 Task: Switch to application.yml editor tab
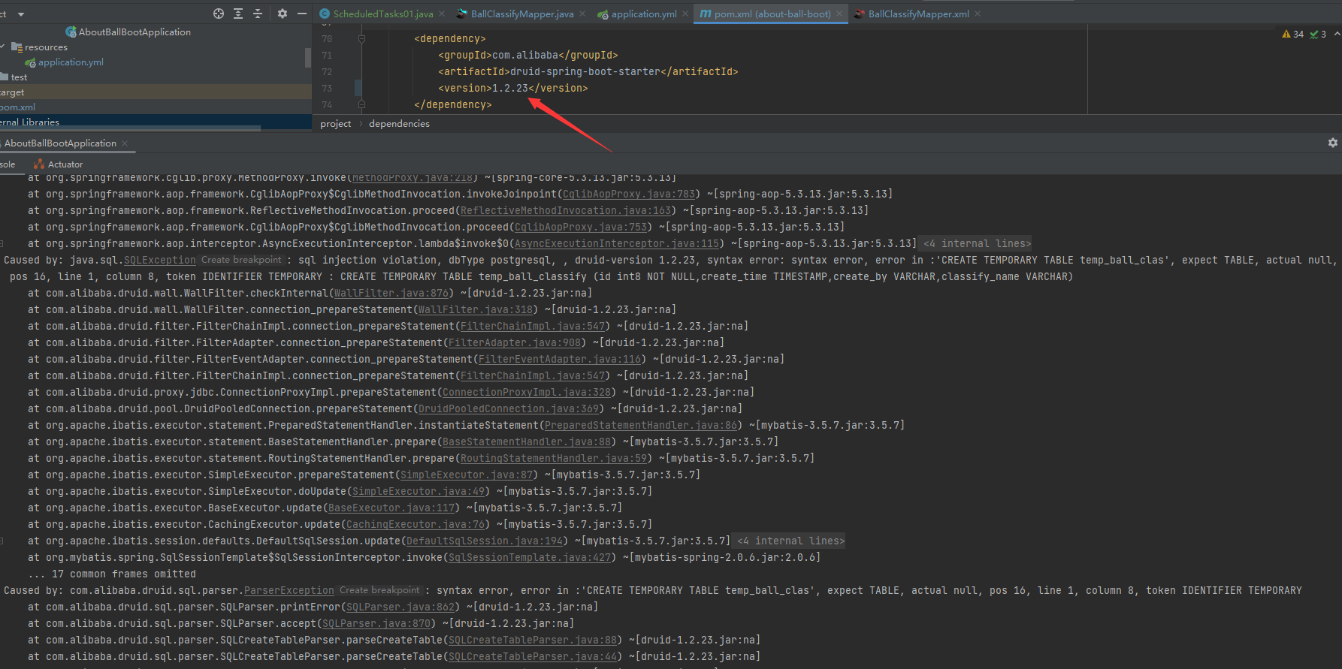(x=644, y=14)
